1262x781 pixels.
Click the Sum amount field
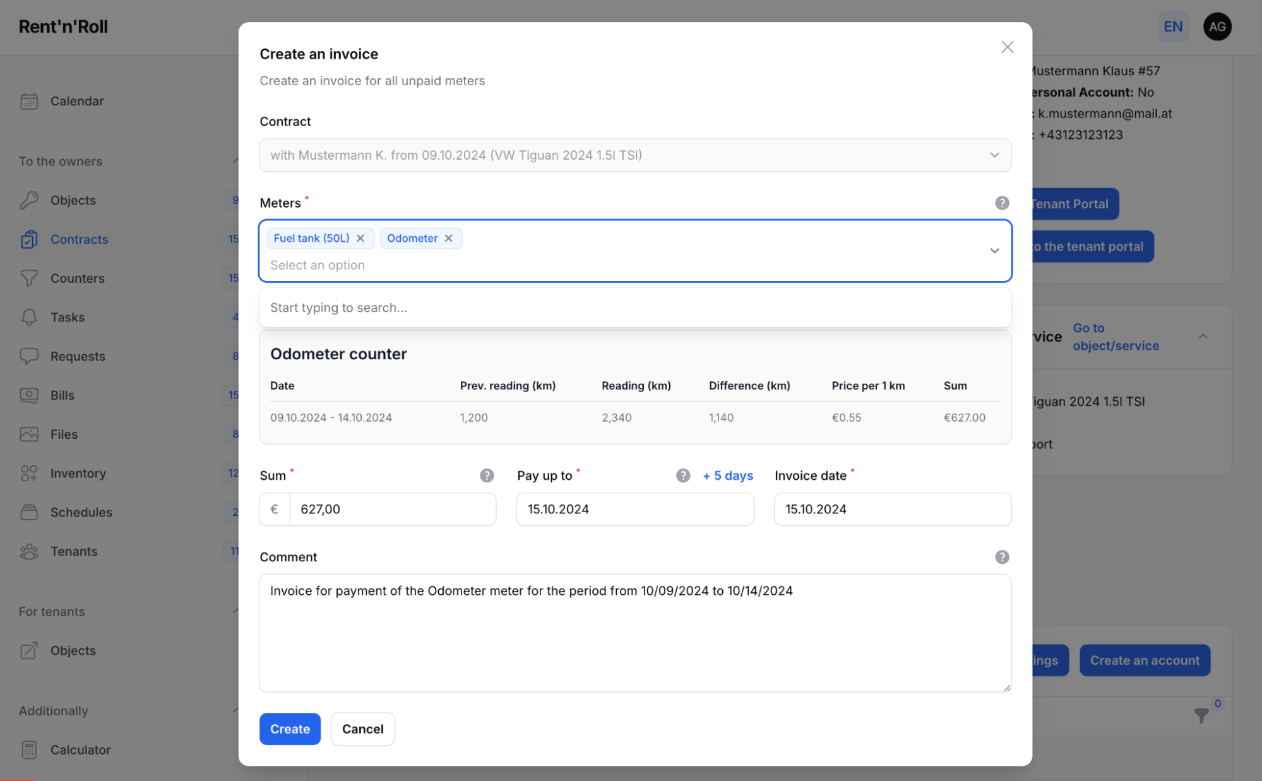pos(392,509)
